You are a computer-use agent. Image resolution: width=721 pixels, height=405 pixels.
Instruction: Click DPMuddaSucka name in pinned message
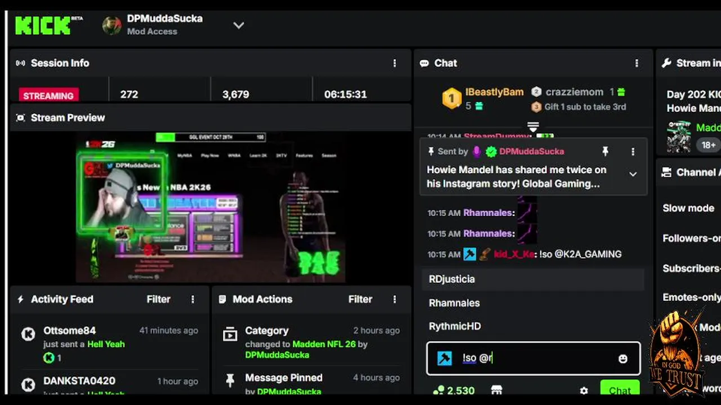pos(531,151)
